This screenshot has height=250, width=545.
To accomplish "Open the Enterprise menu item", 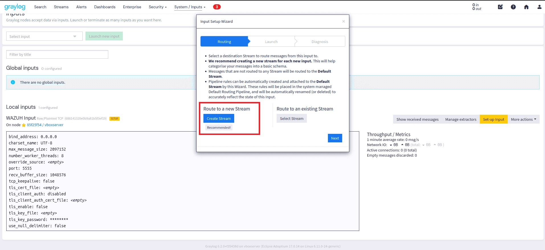I will click(x=132, y=7).
